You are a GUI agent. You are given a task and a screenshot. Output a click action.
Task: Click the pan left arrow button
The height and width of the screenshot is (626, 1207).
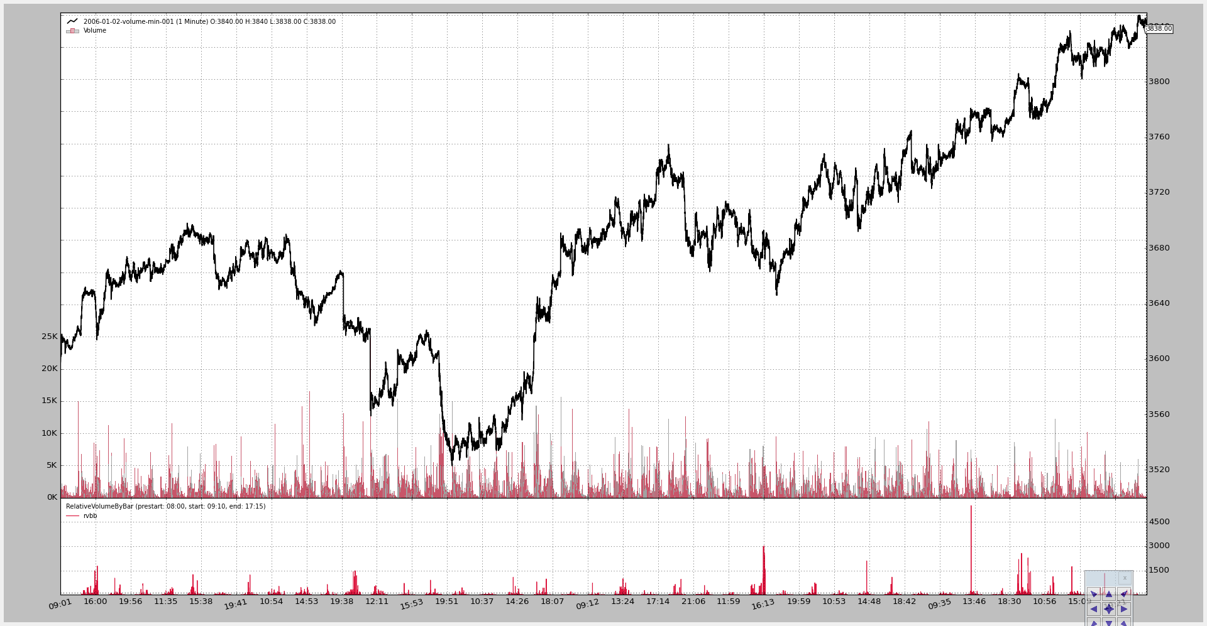click(x=1094, y=609)
